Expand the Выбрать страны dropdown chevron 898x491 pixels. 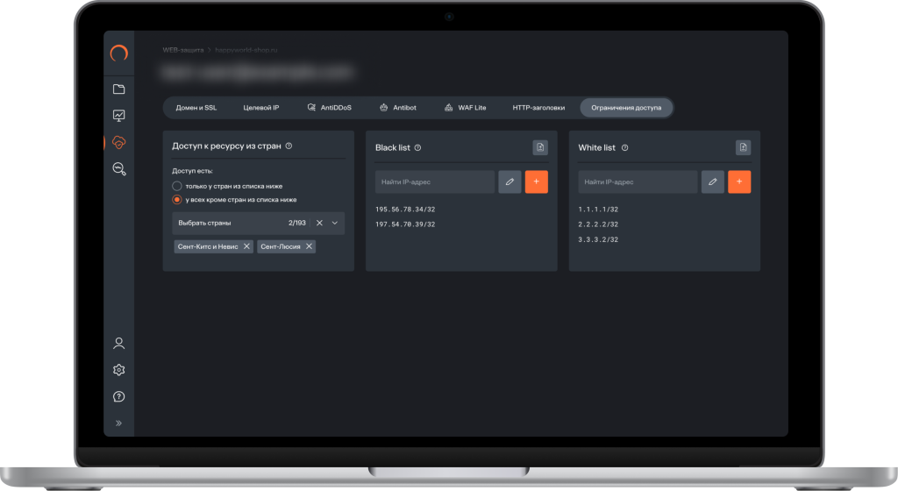(x=335, y=224)
